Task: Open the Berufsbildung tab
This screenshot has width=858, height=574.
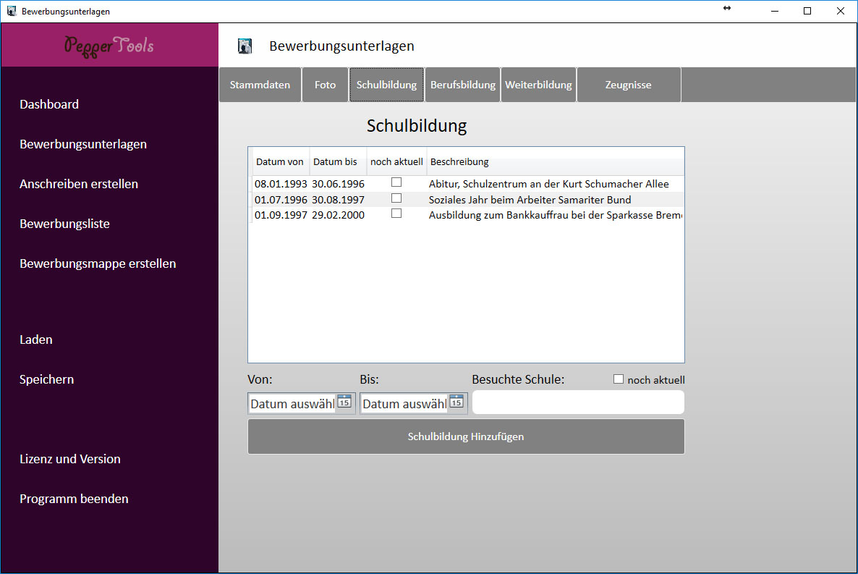Action: click(462, 85)
